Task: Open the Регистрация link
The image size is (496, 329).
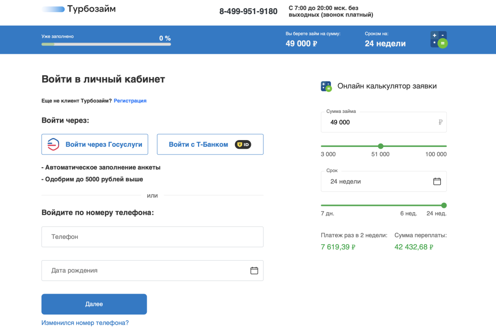Action: point(130,101)
